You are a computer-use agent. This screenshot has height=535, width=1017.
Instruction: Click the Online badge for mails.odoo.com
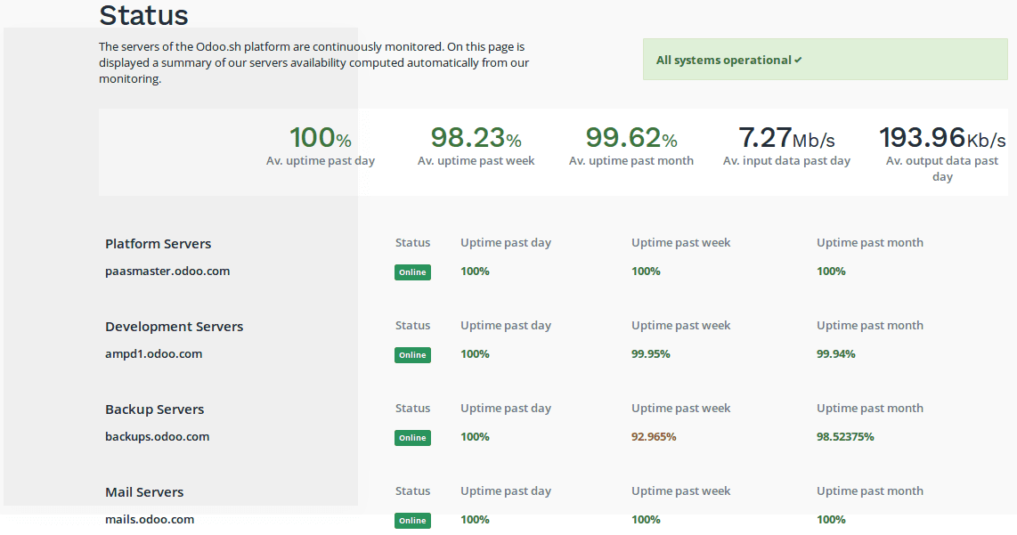[x=412, y=520]
